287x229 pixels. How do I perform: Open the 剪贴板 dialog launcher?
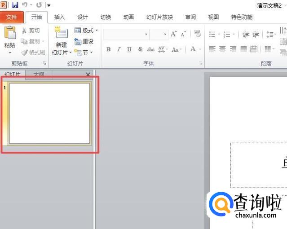tap(44, 63)
